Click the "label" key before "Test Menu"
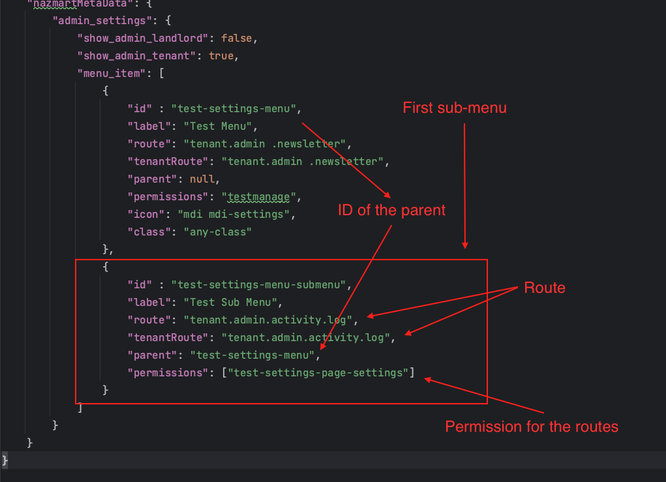This screenshot has width=666, height=482. (149, 127)
